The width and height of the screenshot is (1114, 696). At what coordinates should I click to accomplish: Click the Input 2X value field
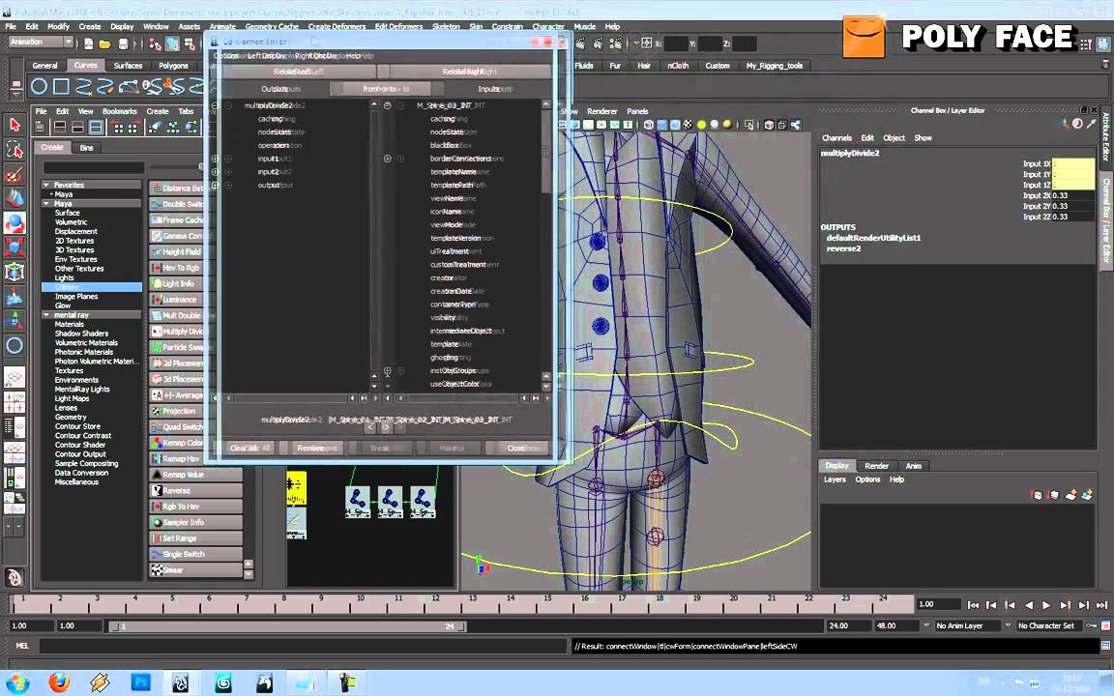1072,195
